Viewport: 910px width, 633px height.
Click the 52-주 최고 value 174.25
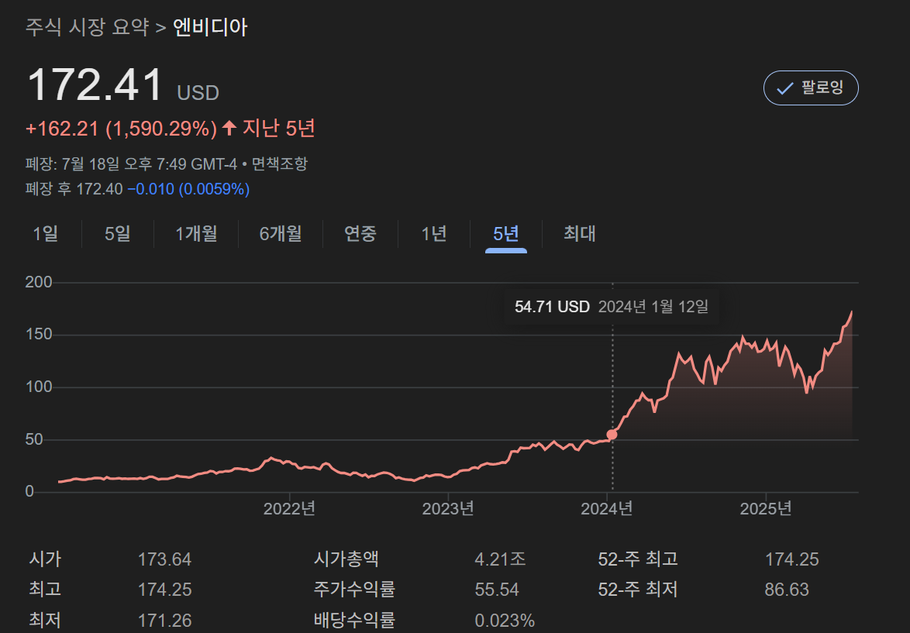click(791, 559)
